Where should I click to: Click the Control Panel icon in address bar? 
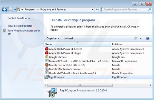click(x=18, y=10)
